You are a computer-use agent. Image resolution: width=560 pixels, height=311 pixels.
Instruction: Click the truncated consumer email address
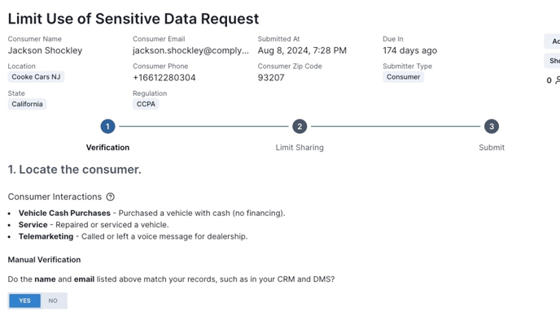(x=190, y=50)
